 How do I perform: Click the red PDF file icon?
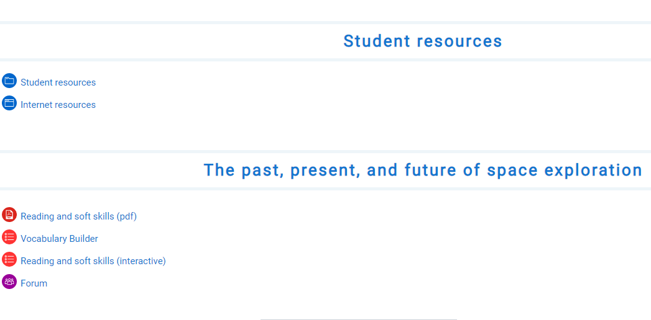pyautogui.click(x=9, y=215)
